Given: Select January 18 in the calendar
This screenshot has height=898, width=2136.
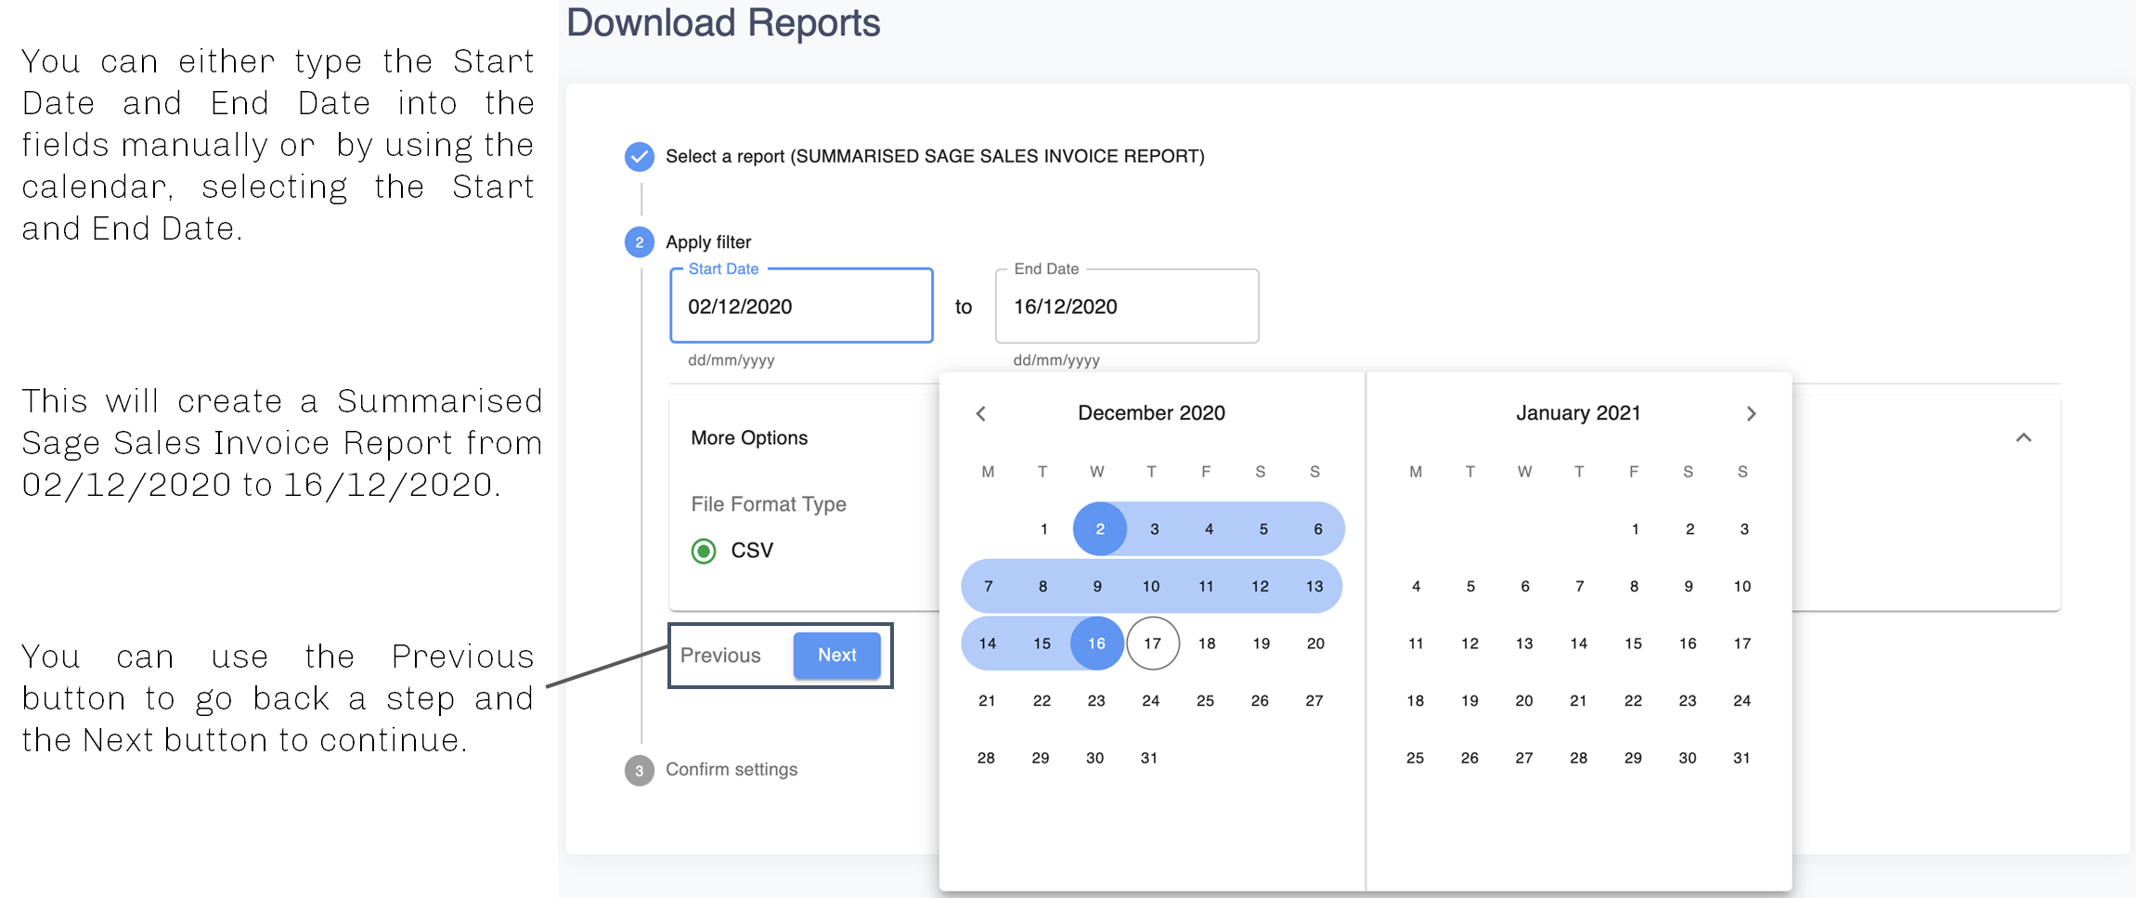Looking at the screenshot, I should pos(1416,701).
